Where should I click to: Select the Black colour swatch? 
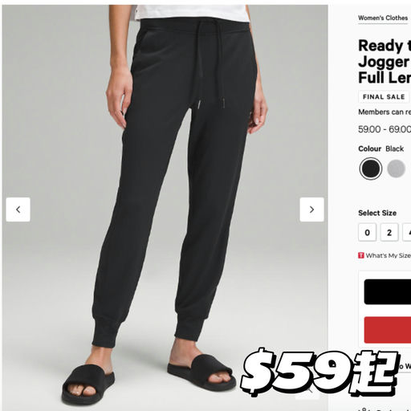pos(371,169)
